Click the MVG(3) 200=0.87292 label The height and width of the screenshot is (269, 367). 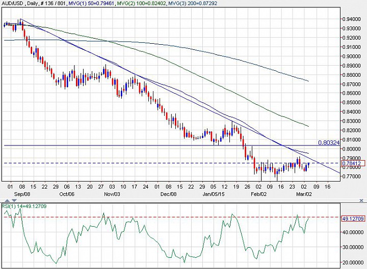pyautogui.click(x=193, y=4)
